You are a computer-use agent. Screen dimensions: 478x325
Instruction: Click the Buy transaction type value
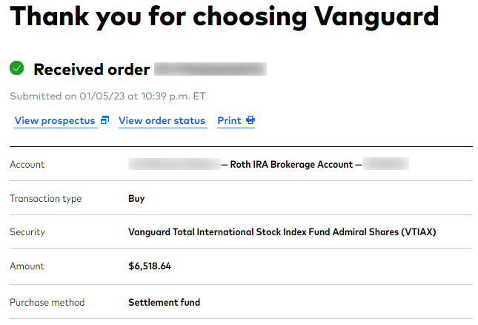[136, 199]
